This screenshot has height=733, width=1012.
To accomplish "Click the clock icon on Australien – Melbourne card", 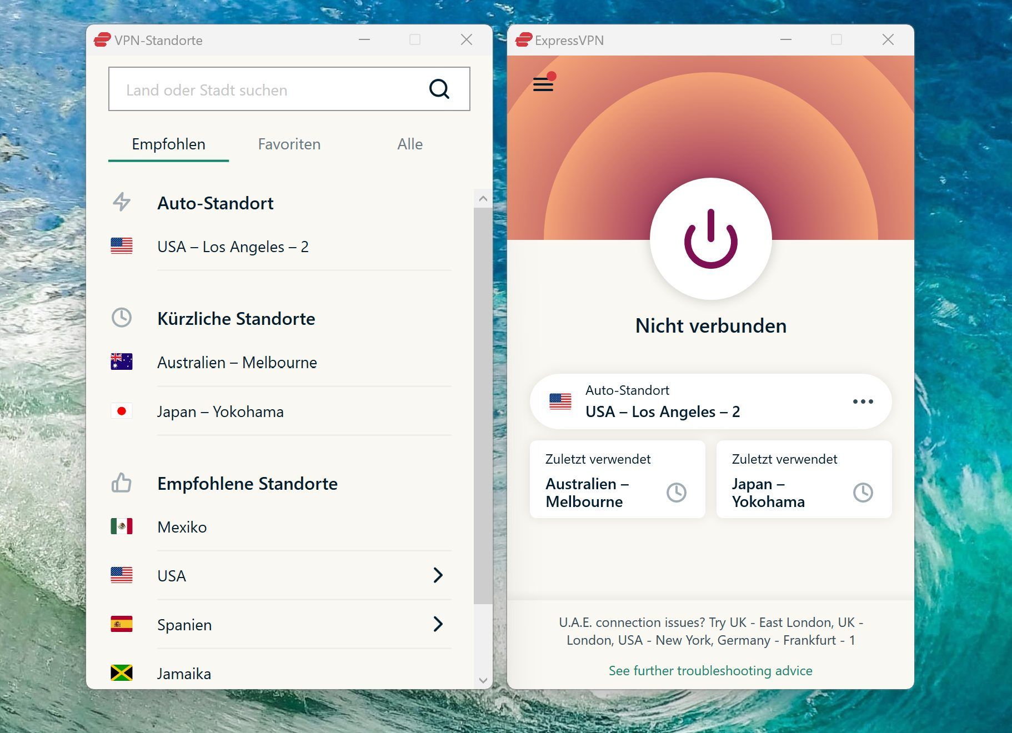I will pyautogui.click(x=677, y=493).
